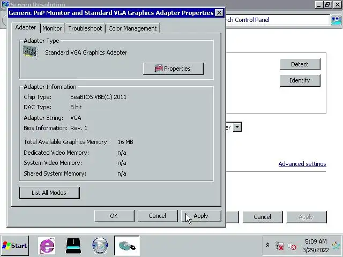
Task: Cancel the adapter properties dialog
Action: (x=157, y=216)
